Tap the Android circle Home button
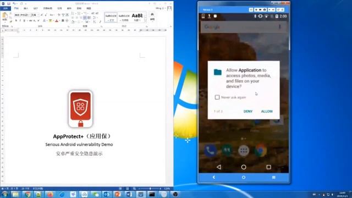 pyautogui.click(x=244, y=167)
